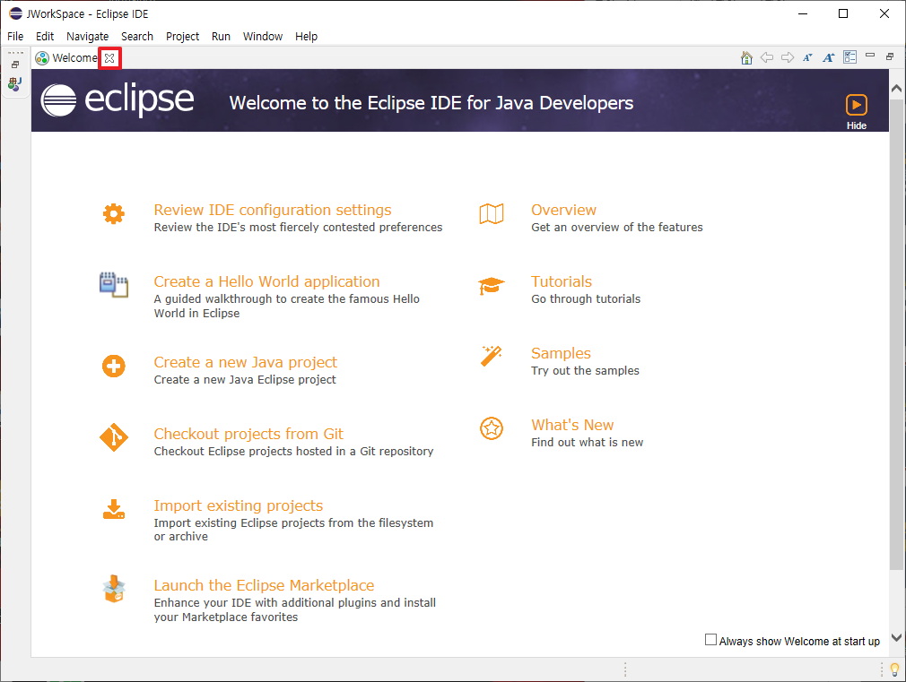
Task: Click Create a new Java project link
Action: (x=246, y=362)
